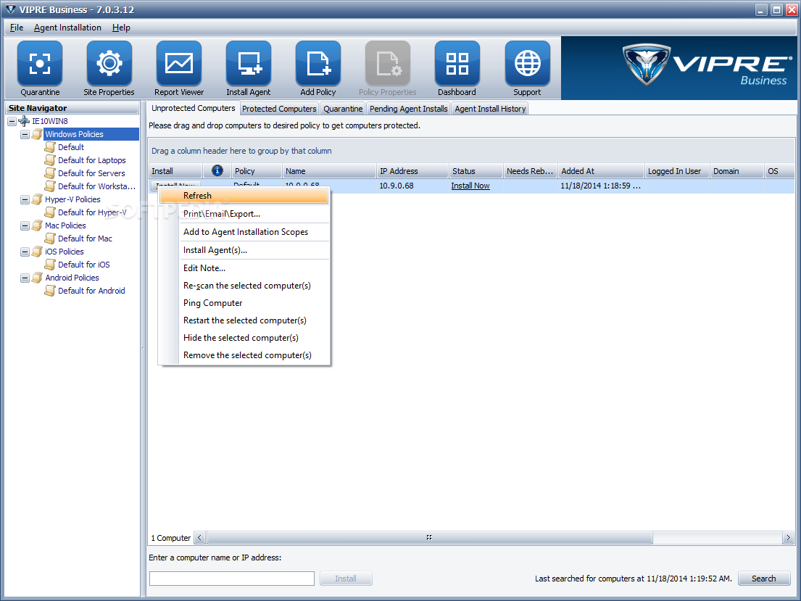Open the Dashboard toolbar icon

(x=457, y=64)
